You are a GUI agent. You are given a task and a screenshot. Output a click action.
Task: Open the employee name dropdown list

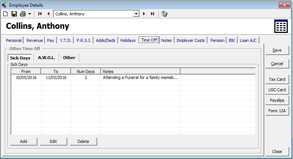click(136, 14)
